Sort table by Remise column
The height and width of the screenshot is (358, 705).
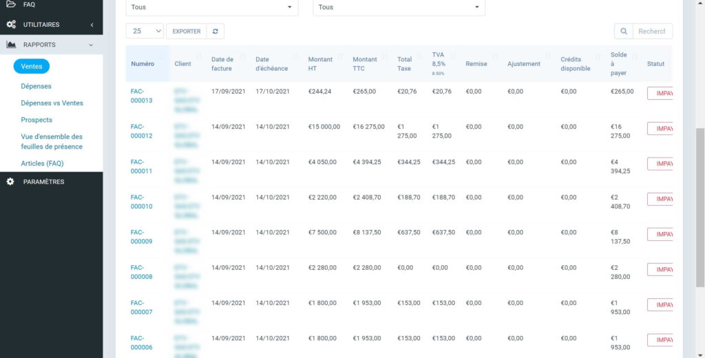click(x=482, y=64)
